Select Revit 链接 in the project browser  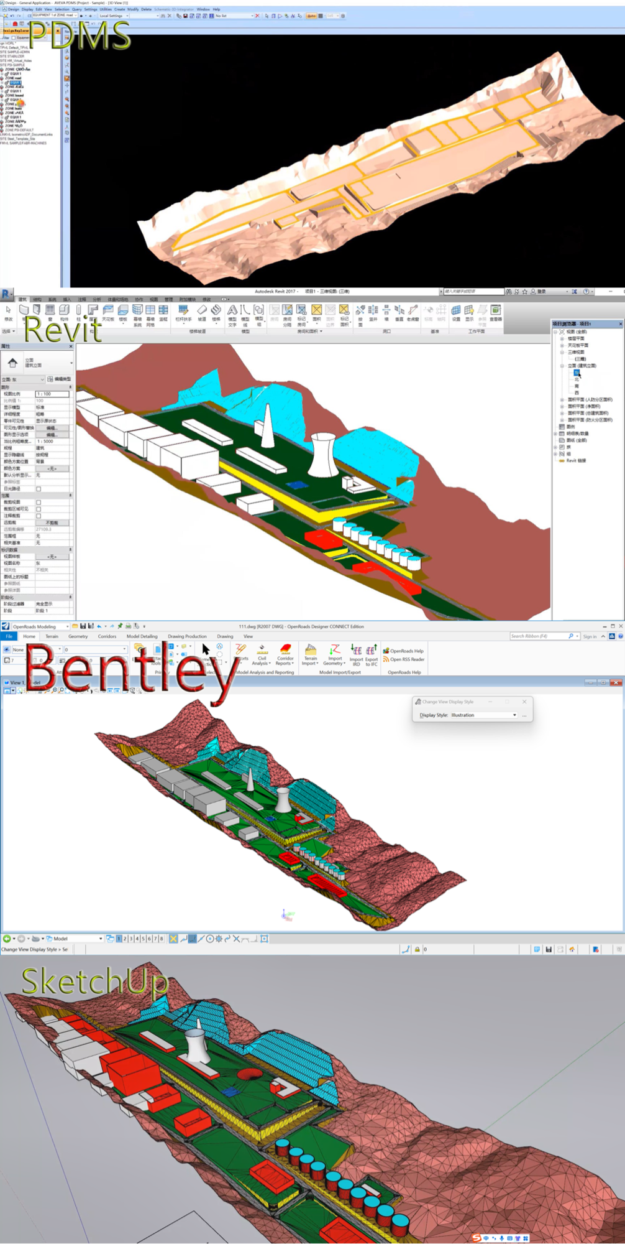(576, 461)
